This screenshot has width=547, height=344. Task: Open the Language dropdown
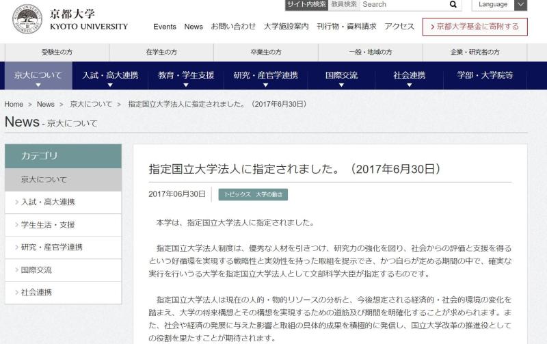[499, 5]
